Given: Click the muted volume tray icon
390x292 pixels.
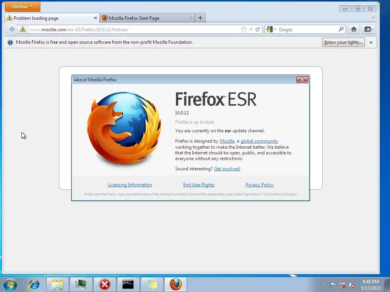Looking at the screenshot, I should (x=352, y=285).
